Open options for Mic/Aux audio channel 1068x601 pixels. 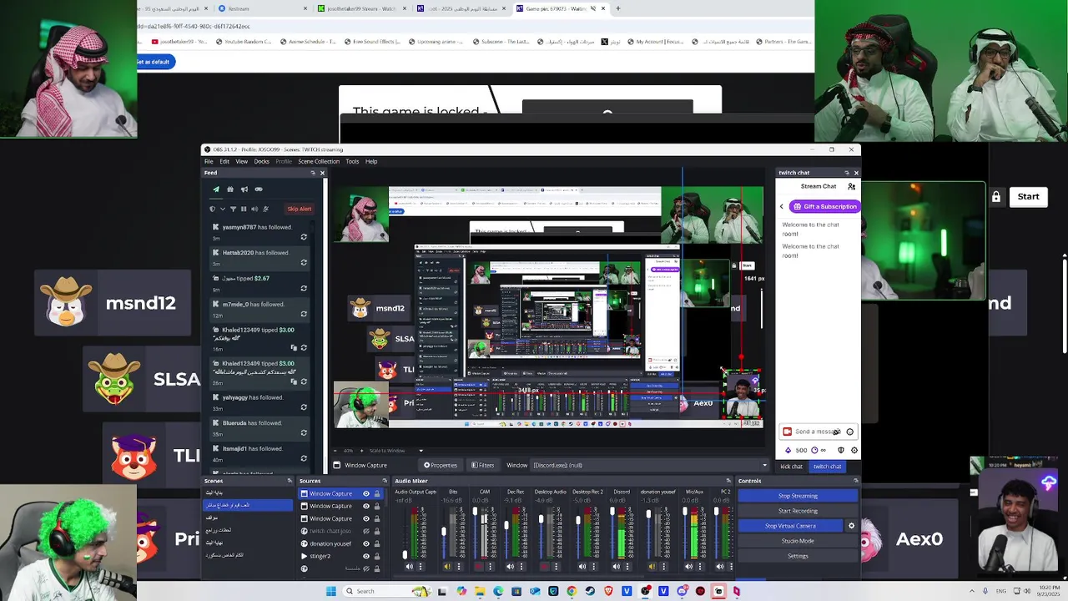point(699,567)
